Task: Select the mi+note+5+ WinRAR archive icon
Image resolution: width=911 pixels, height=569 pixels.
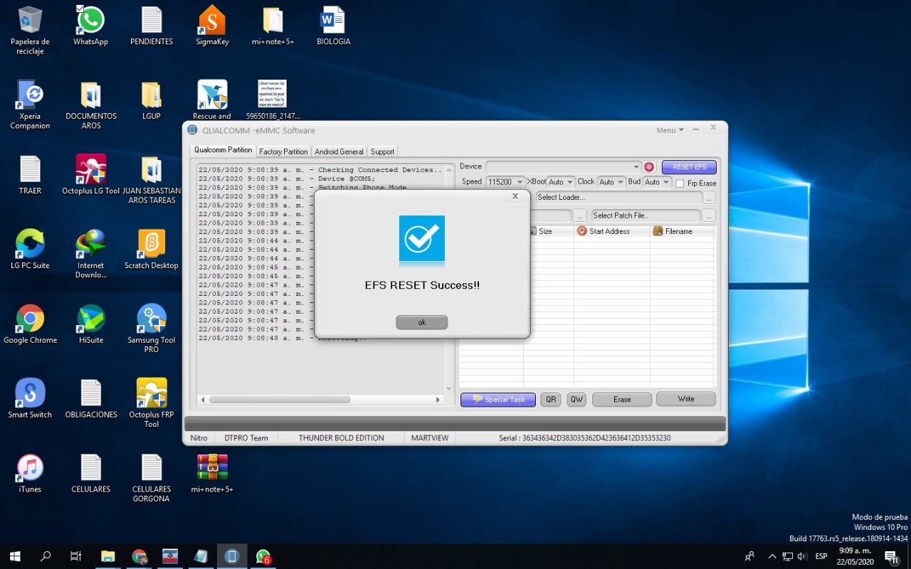Action: tap(212, 474)
